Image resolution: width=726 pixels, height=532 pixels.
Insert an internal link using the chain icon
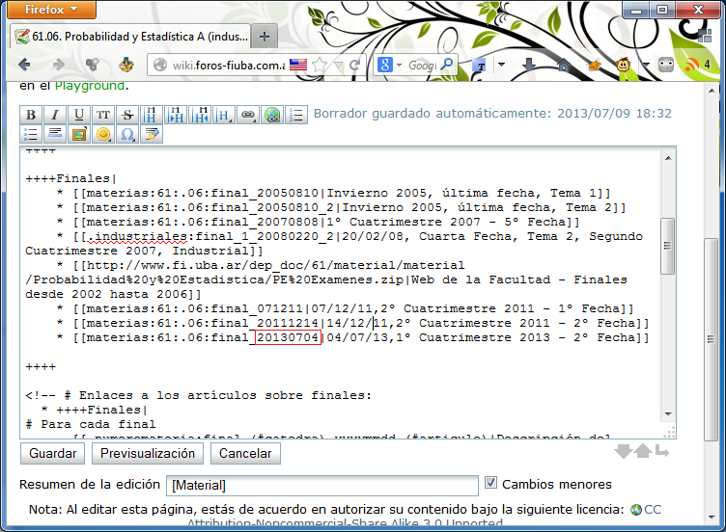click(248, 115)
